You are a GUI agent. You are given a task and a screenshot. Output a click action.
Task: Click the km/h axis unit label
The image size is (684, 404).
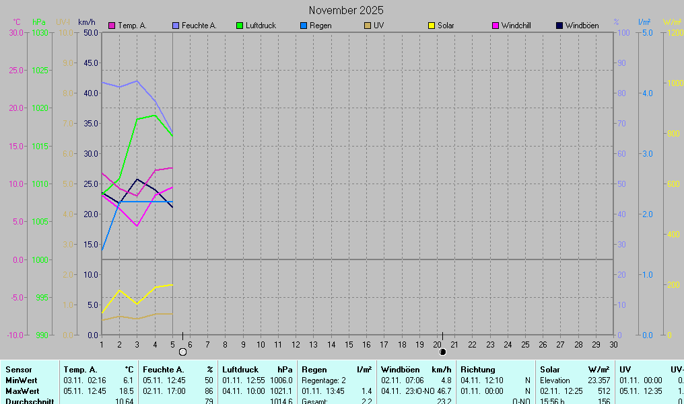click(87, 22)
